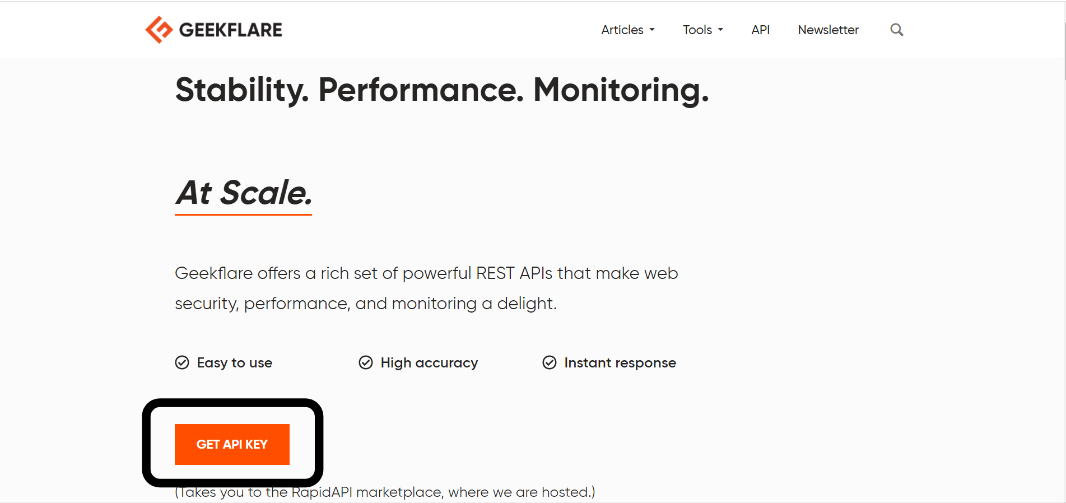
Task: Go to the API page
Action: 760,30
